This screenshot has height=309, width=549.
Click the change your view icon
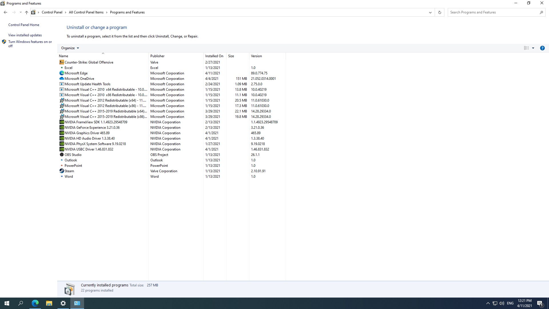(x=526, y=48)
